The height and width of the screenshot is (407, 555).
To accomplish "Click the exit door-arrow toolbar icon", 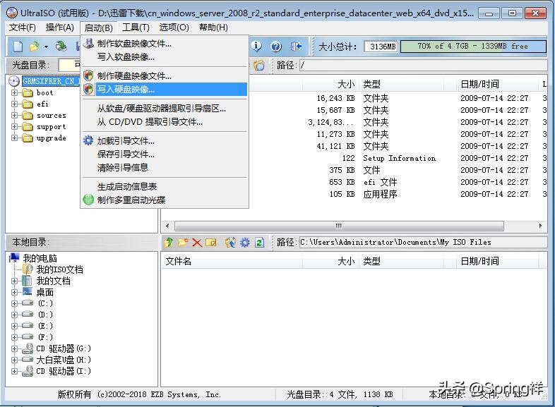I will point(296,47).
